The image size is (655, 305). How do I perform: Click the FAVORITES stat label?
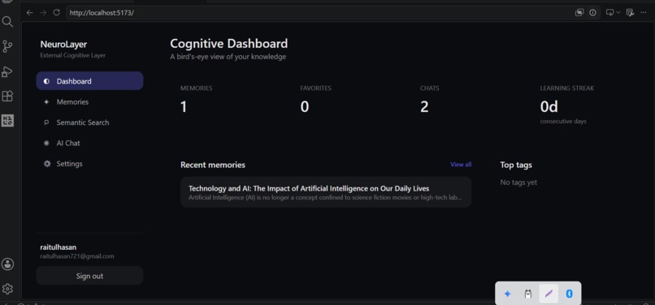(316, 88)
